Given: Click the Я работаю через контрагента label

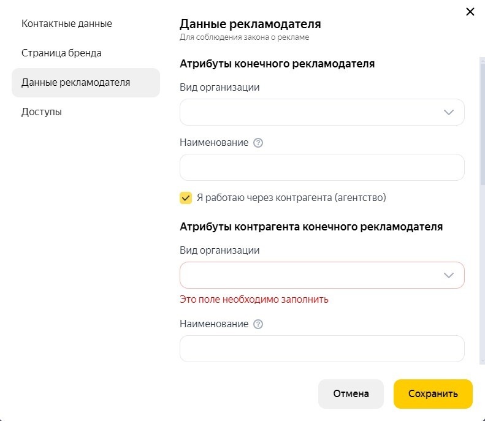Looking at the screenshot, I should [x=291, y=197].
